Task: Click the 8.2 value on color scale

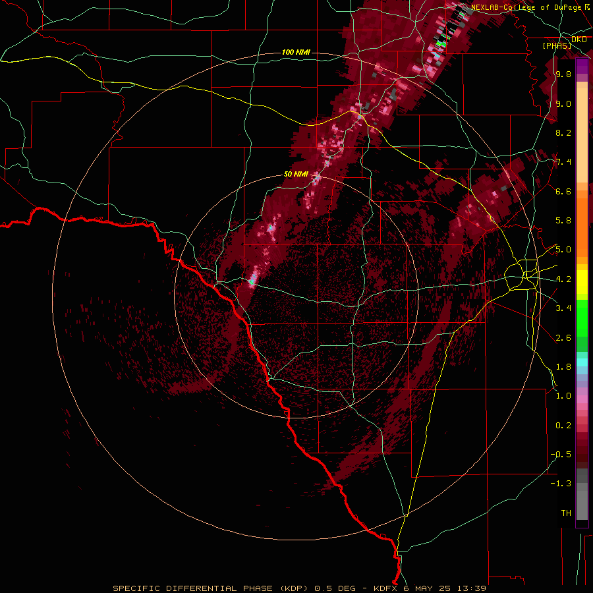Action: (x=563, y=132)
